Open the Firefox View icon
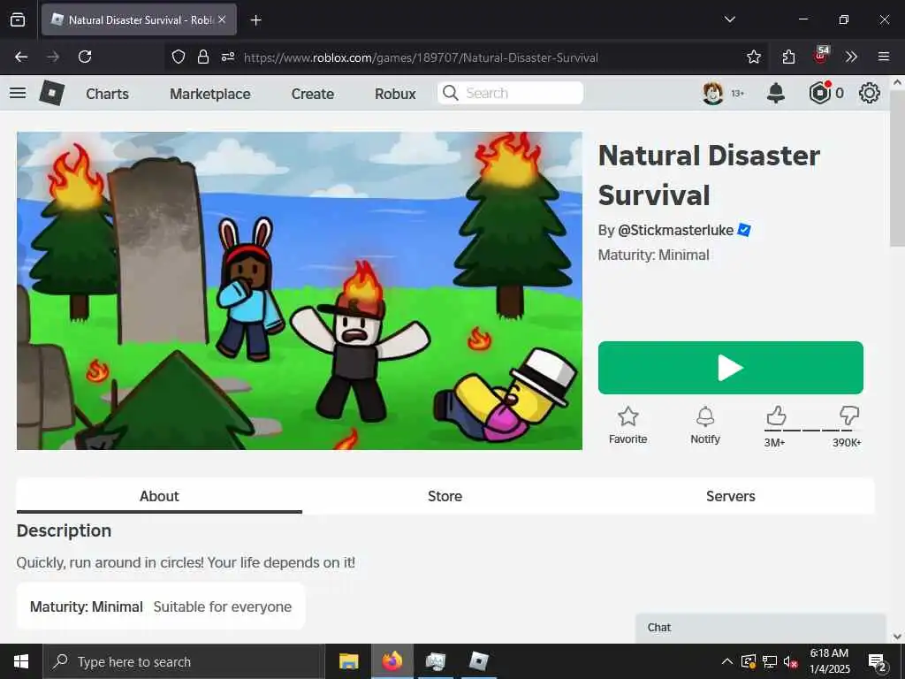Image resolution: width=905 pixels, height=679 pixels. pyautogui.click(x=18, y=19)
